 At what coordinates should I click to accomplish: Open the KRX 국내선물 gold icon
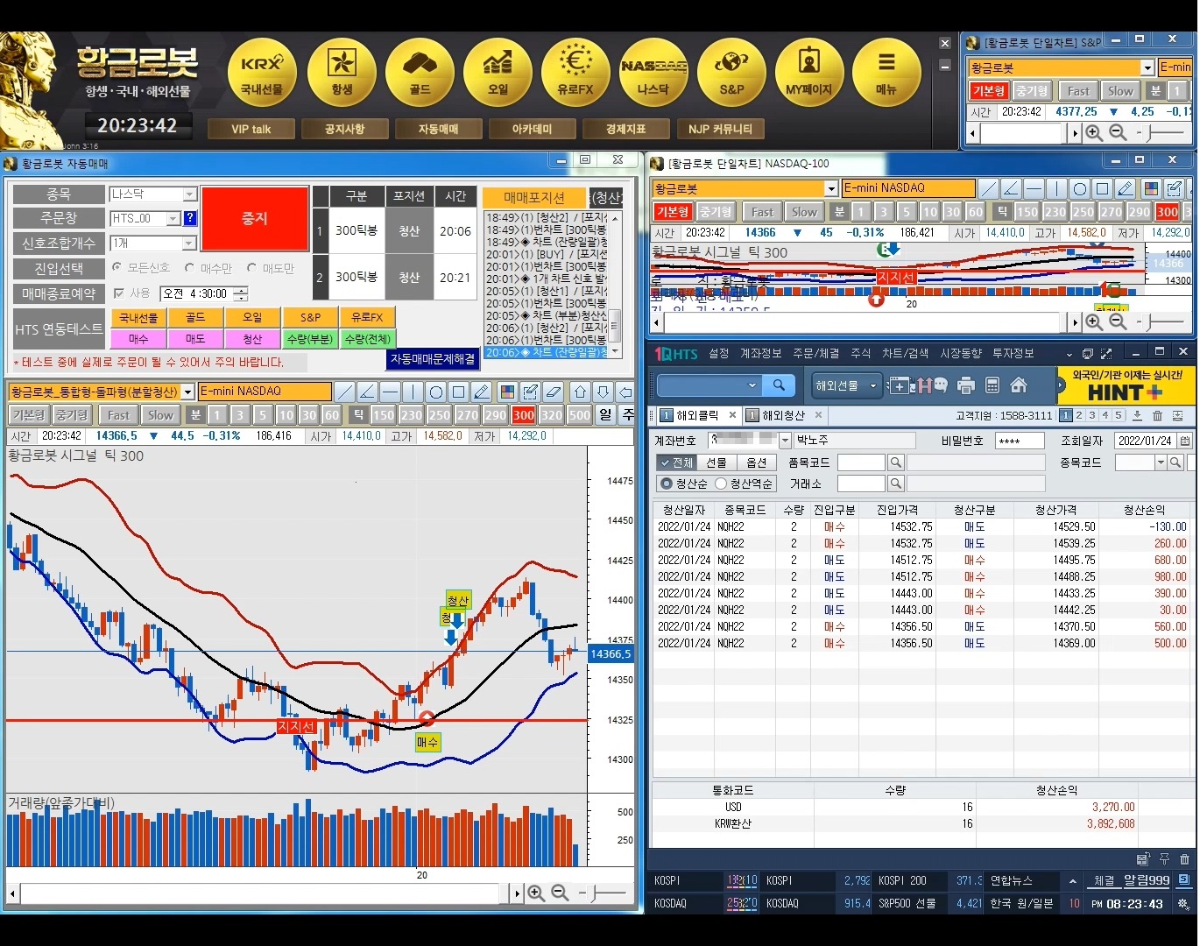(x=262, y=73)
